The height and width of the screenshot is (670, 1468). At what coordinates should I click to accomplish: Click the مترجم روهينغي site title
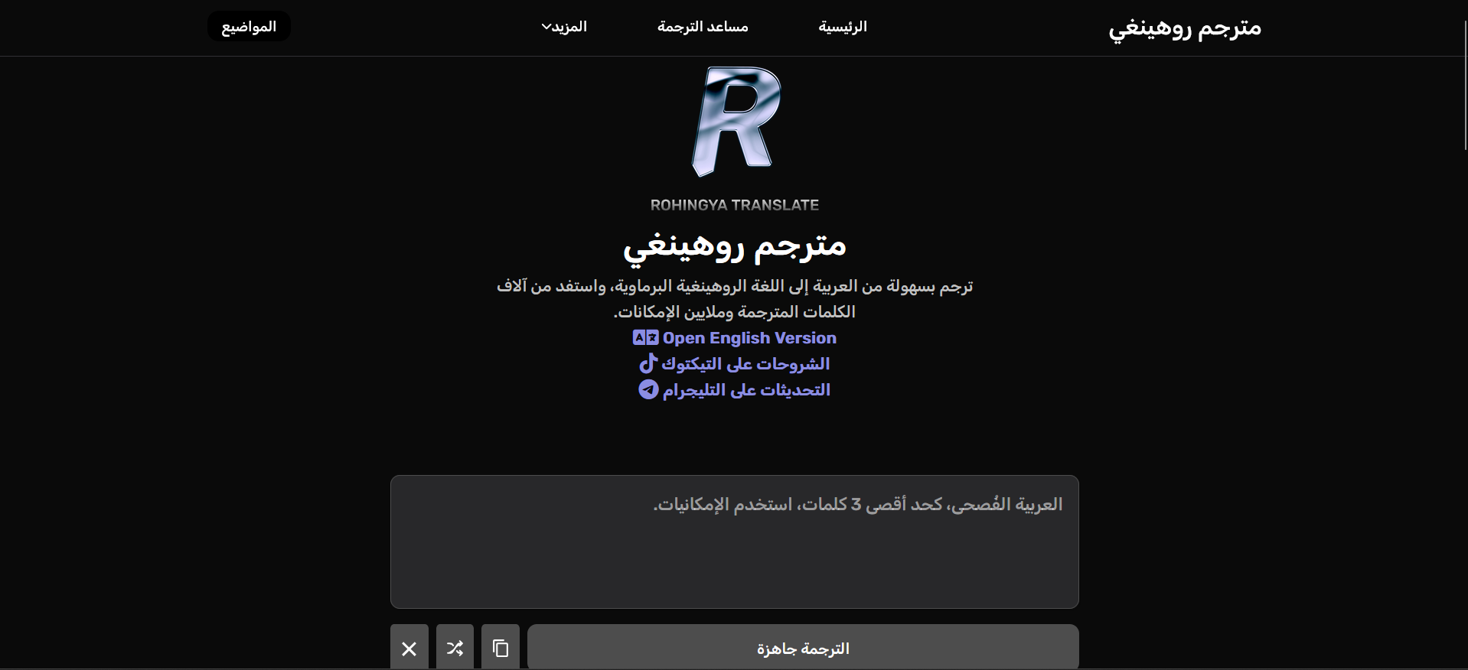coord(1184,28)
